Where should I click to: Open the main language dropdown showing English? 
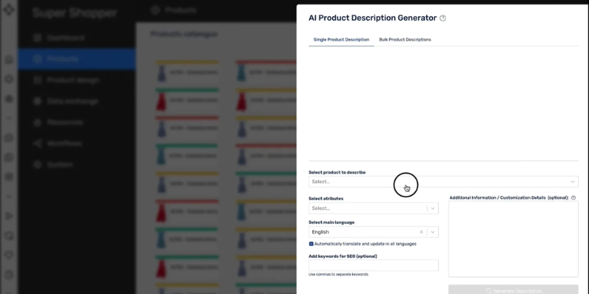pos(373,232)
